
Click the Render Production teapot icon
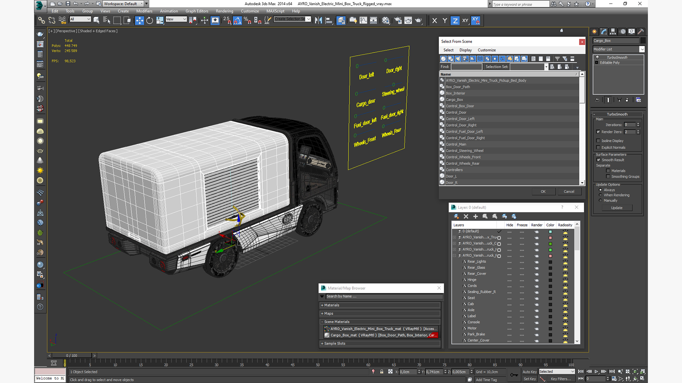(x=418, y=21)
